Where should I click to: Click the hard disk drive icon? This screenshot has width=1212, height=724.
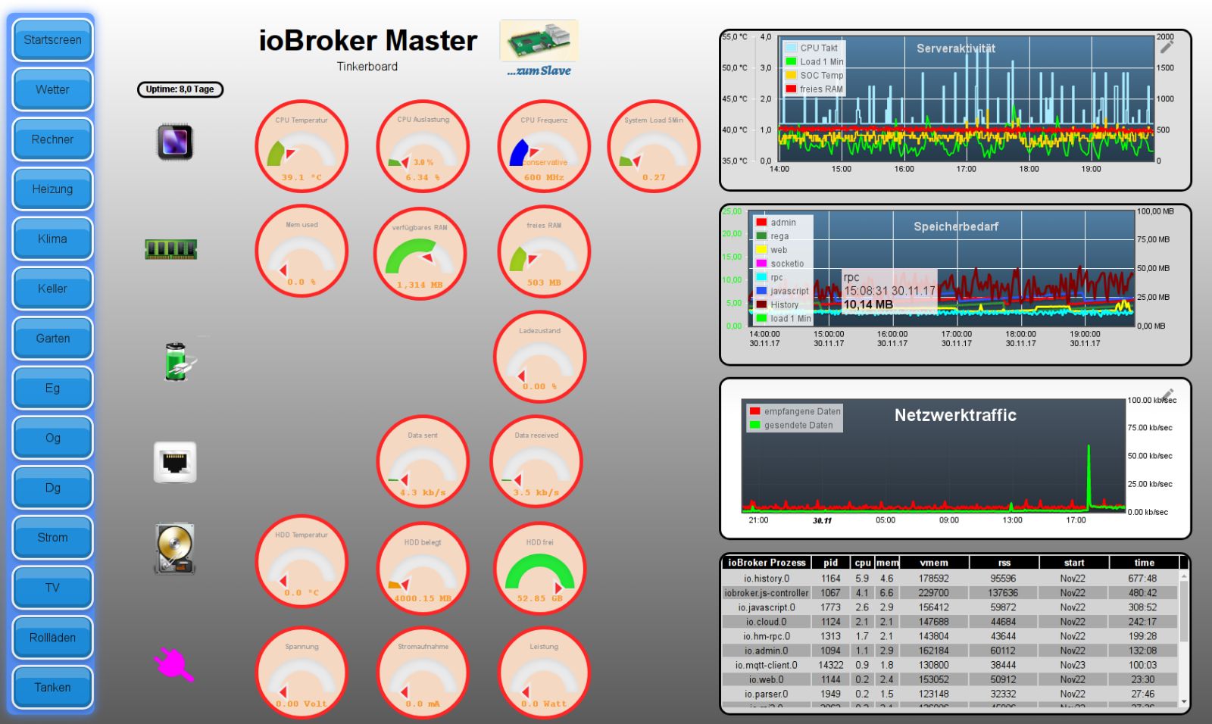click(x=175, y=548)
